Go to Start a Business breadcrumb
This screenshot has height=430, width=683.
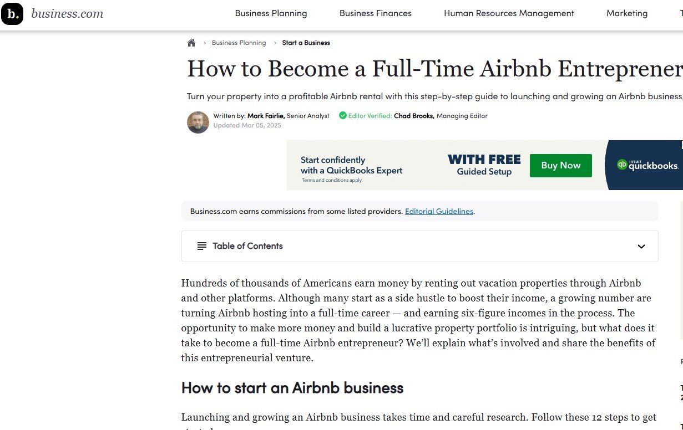[x=306, y=43]
